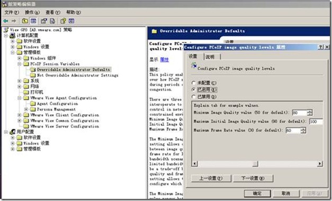Click folder icon of Agent Configuration

(33, 104)
